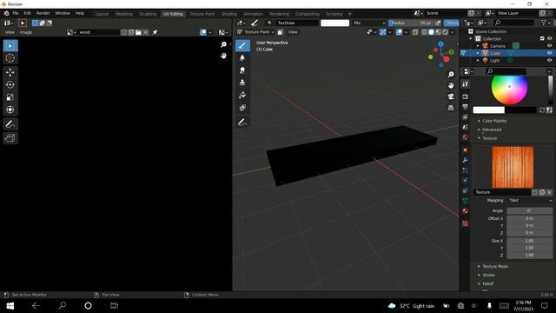Open the Modifier wrench properties tab
Viewport: 556px width, 313px height.
[x=466, y=160]
